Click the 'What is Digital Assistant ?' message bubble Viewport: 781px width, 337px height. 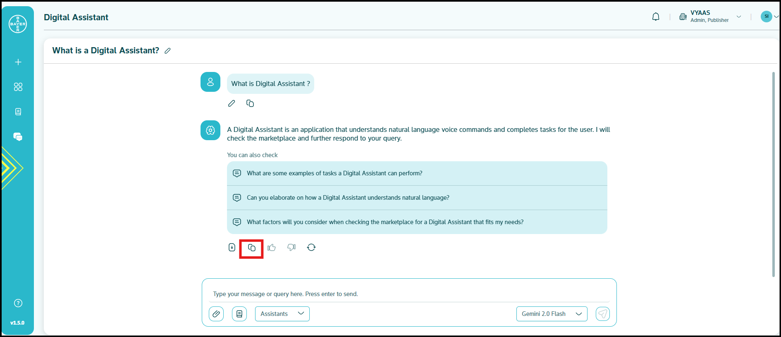[270, 84]
